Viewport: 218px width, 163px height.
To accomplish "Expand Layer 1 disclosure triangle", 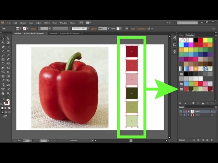I will 188,115.
